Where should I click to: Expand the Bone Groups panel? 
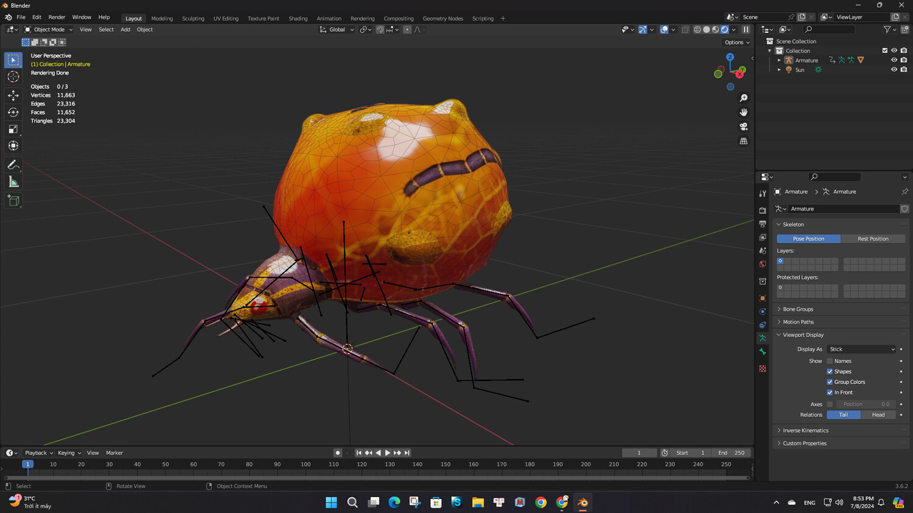tap(797, 309)
